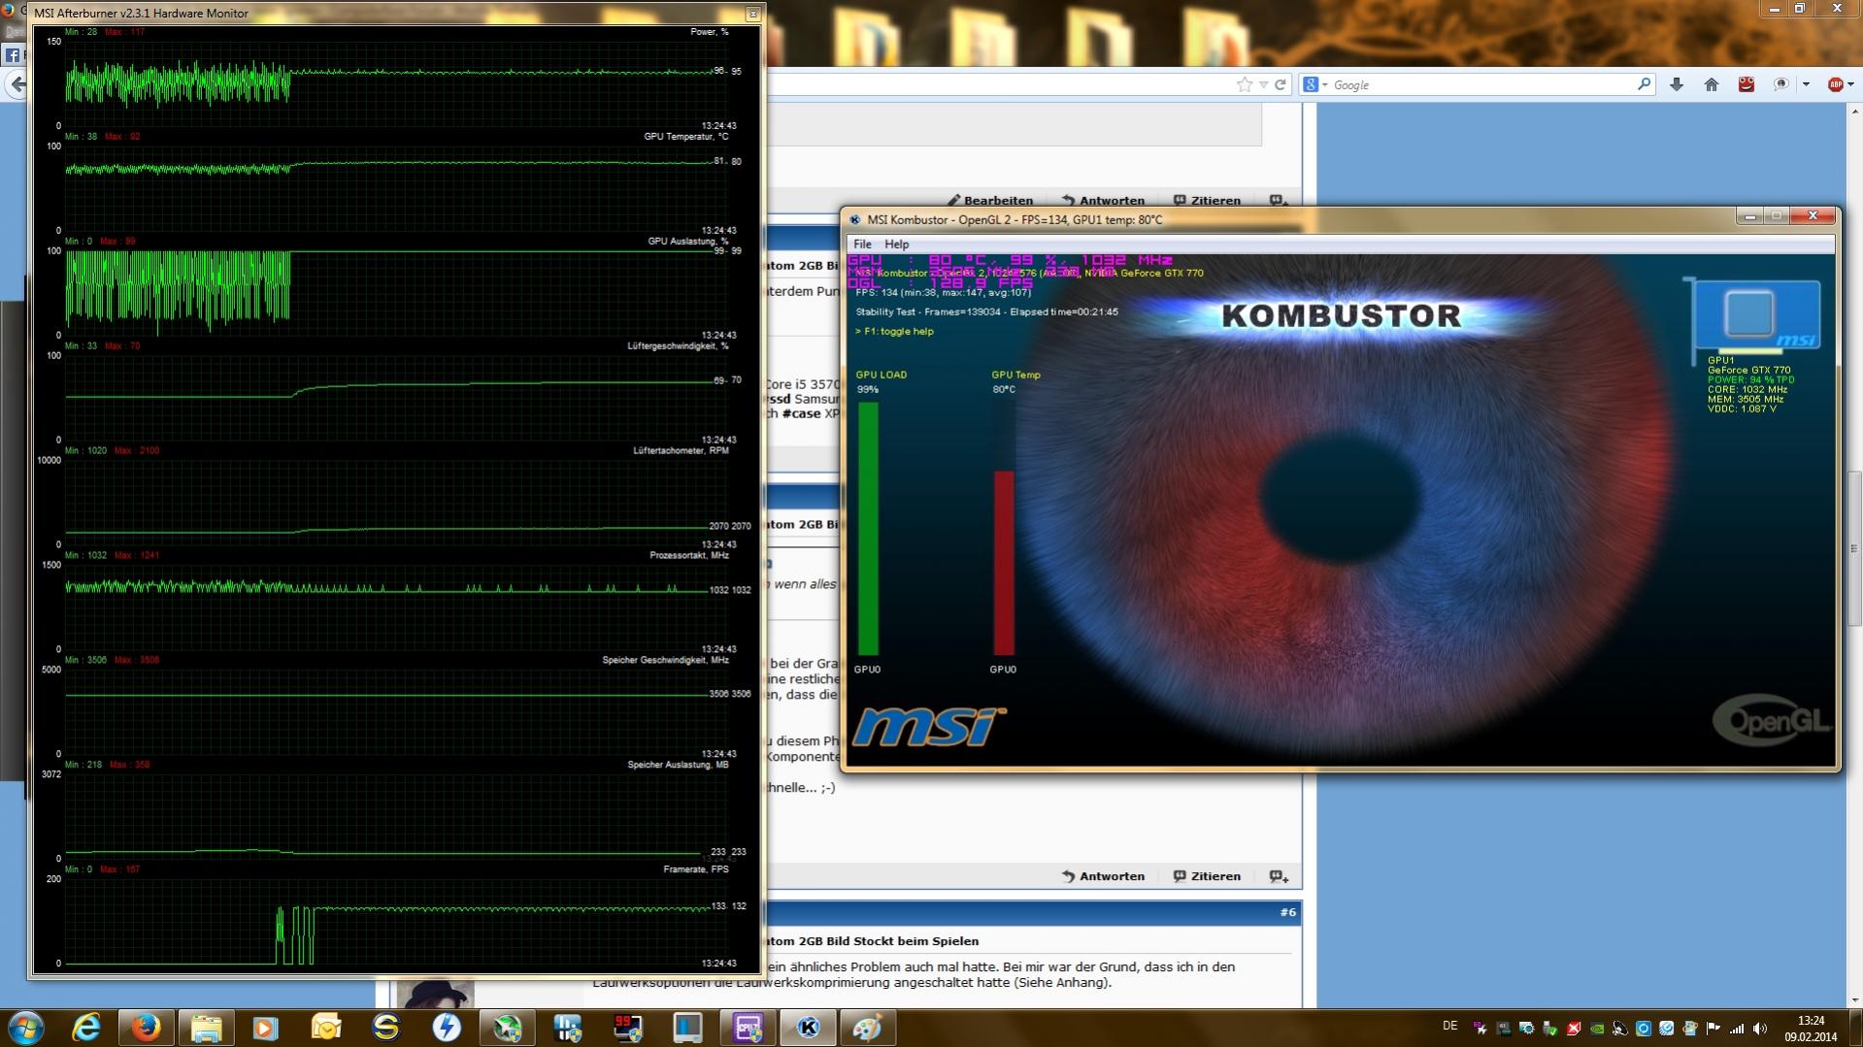The width and height of the screenshot is (1863, 1047).
Task: Open the Adblock Plus dropdown arrow
Action: (x=1851, y=84)
